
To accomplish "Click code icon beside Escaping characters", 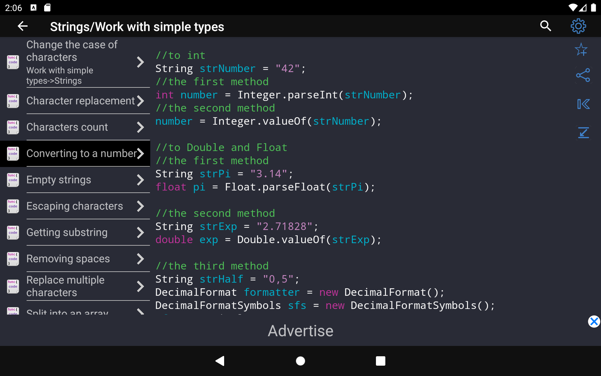I will (13, 206).
